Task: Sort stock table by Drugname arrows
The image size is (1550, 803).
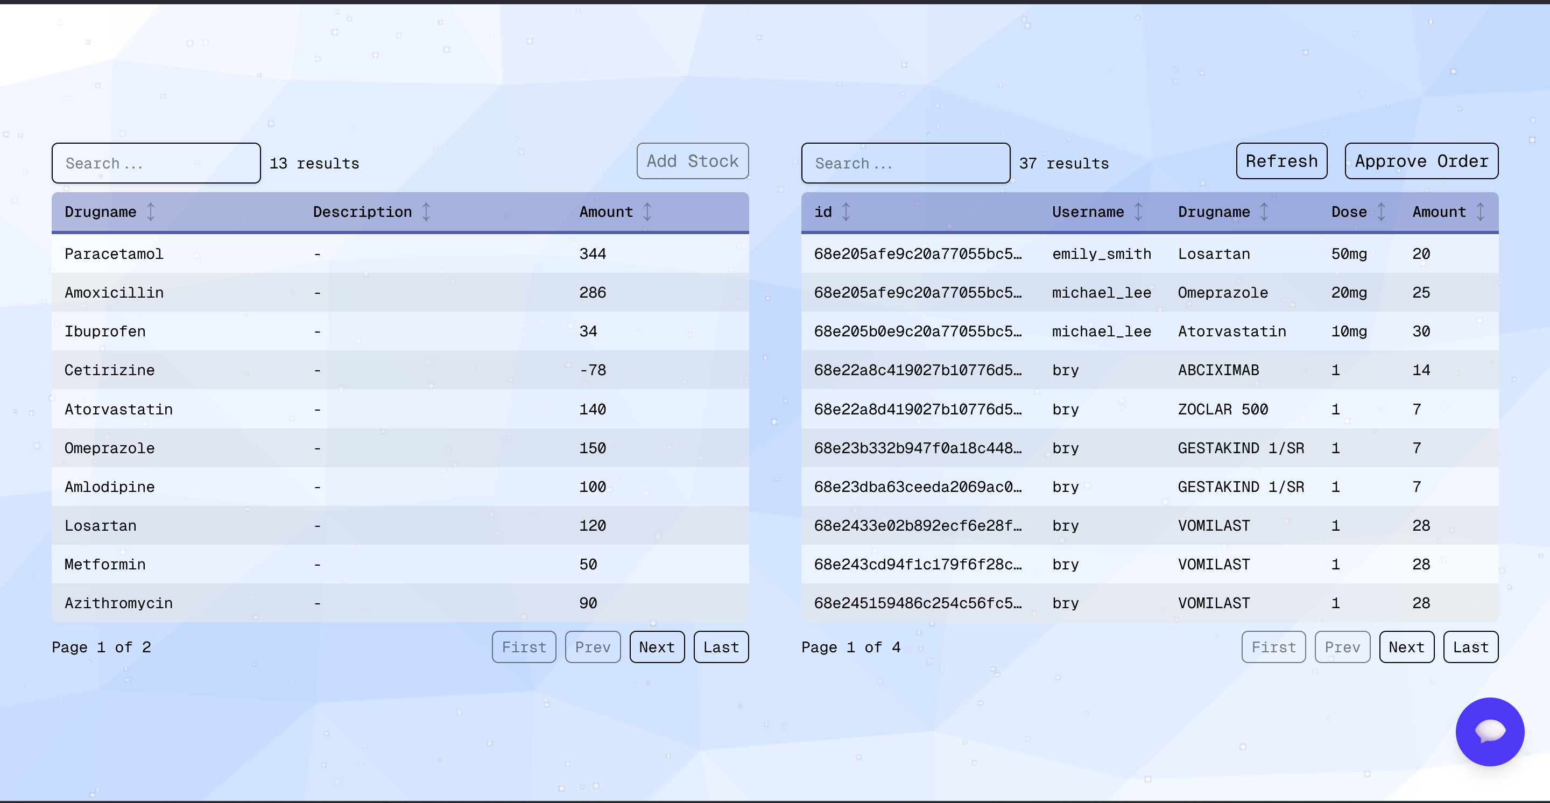Action: (151, 212)
